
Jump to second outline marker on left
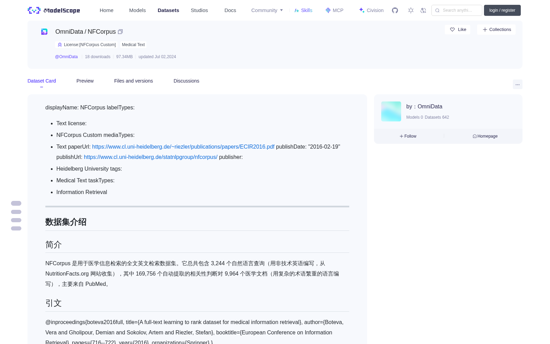(x=16, y=212)
